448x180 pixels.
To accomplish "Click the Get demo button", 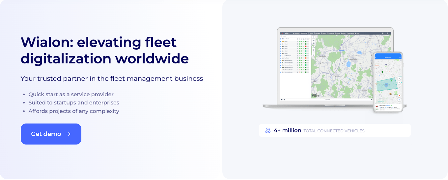I will [x=51, y=134].
